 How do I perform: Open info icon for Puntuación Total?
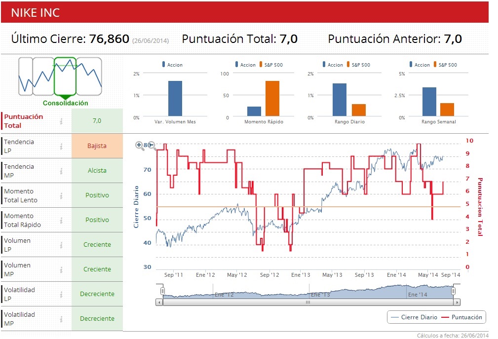tap(61, 121)
